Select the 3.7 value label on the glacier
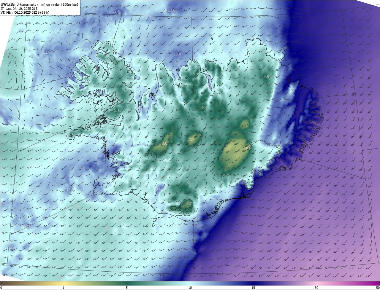Screen dimensions: 380x290 click(x=189, y=203)
